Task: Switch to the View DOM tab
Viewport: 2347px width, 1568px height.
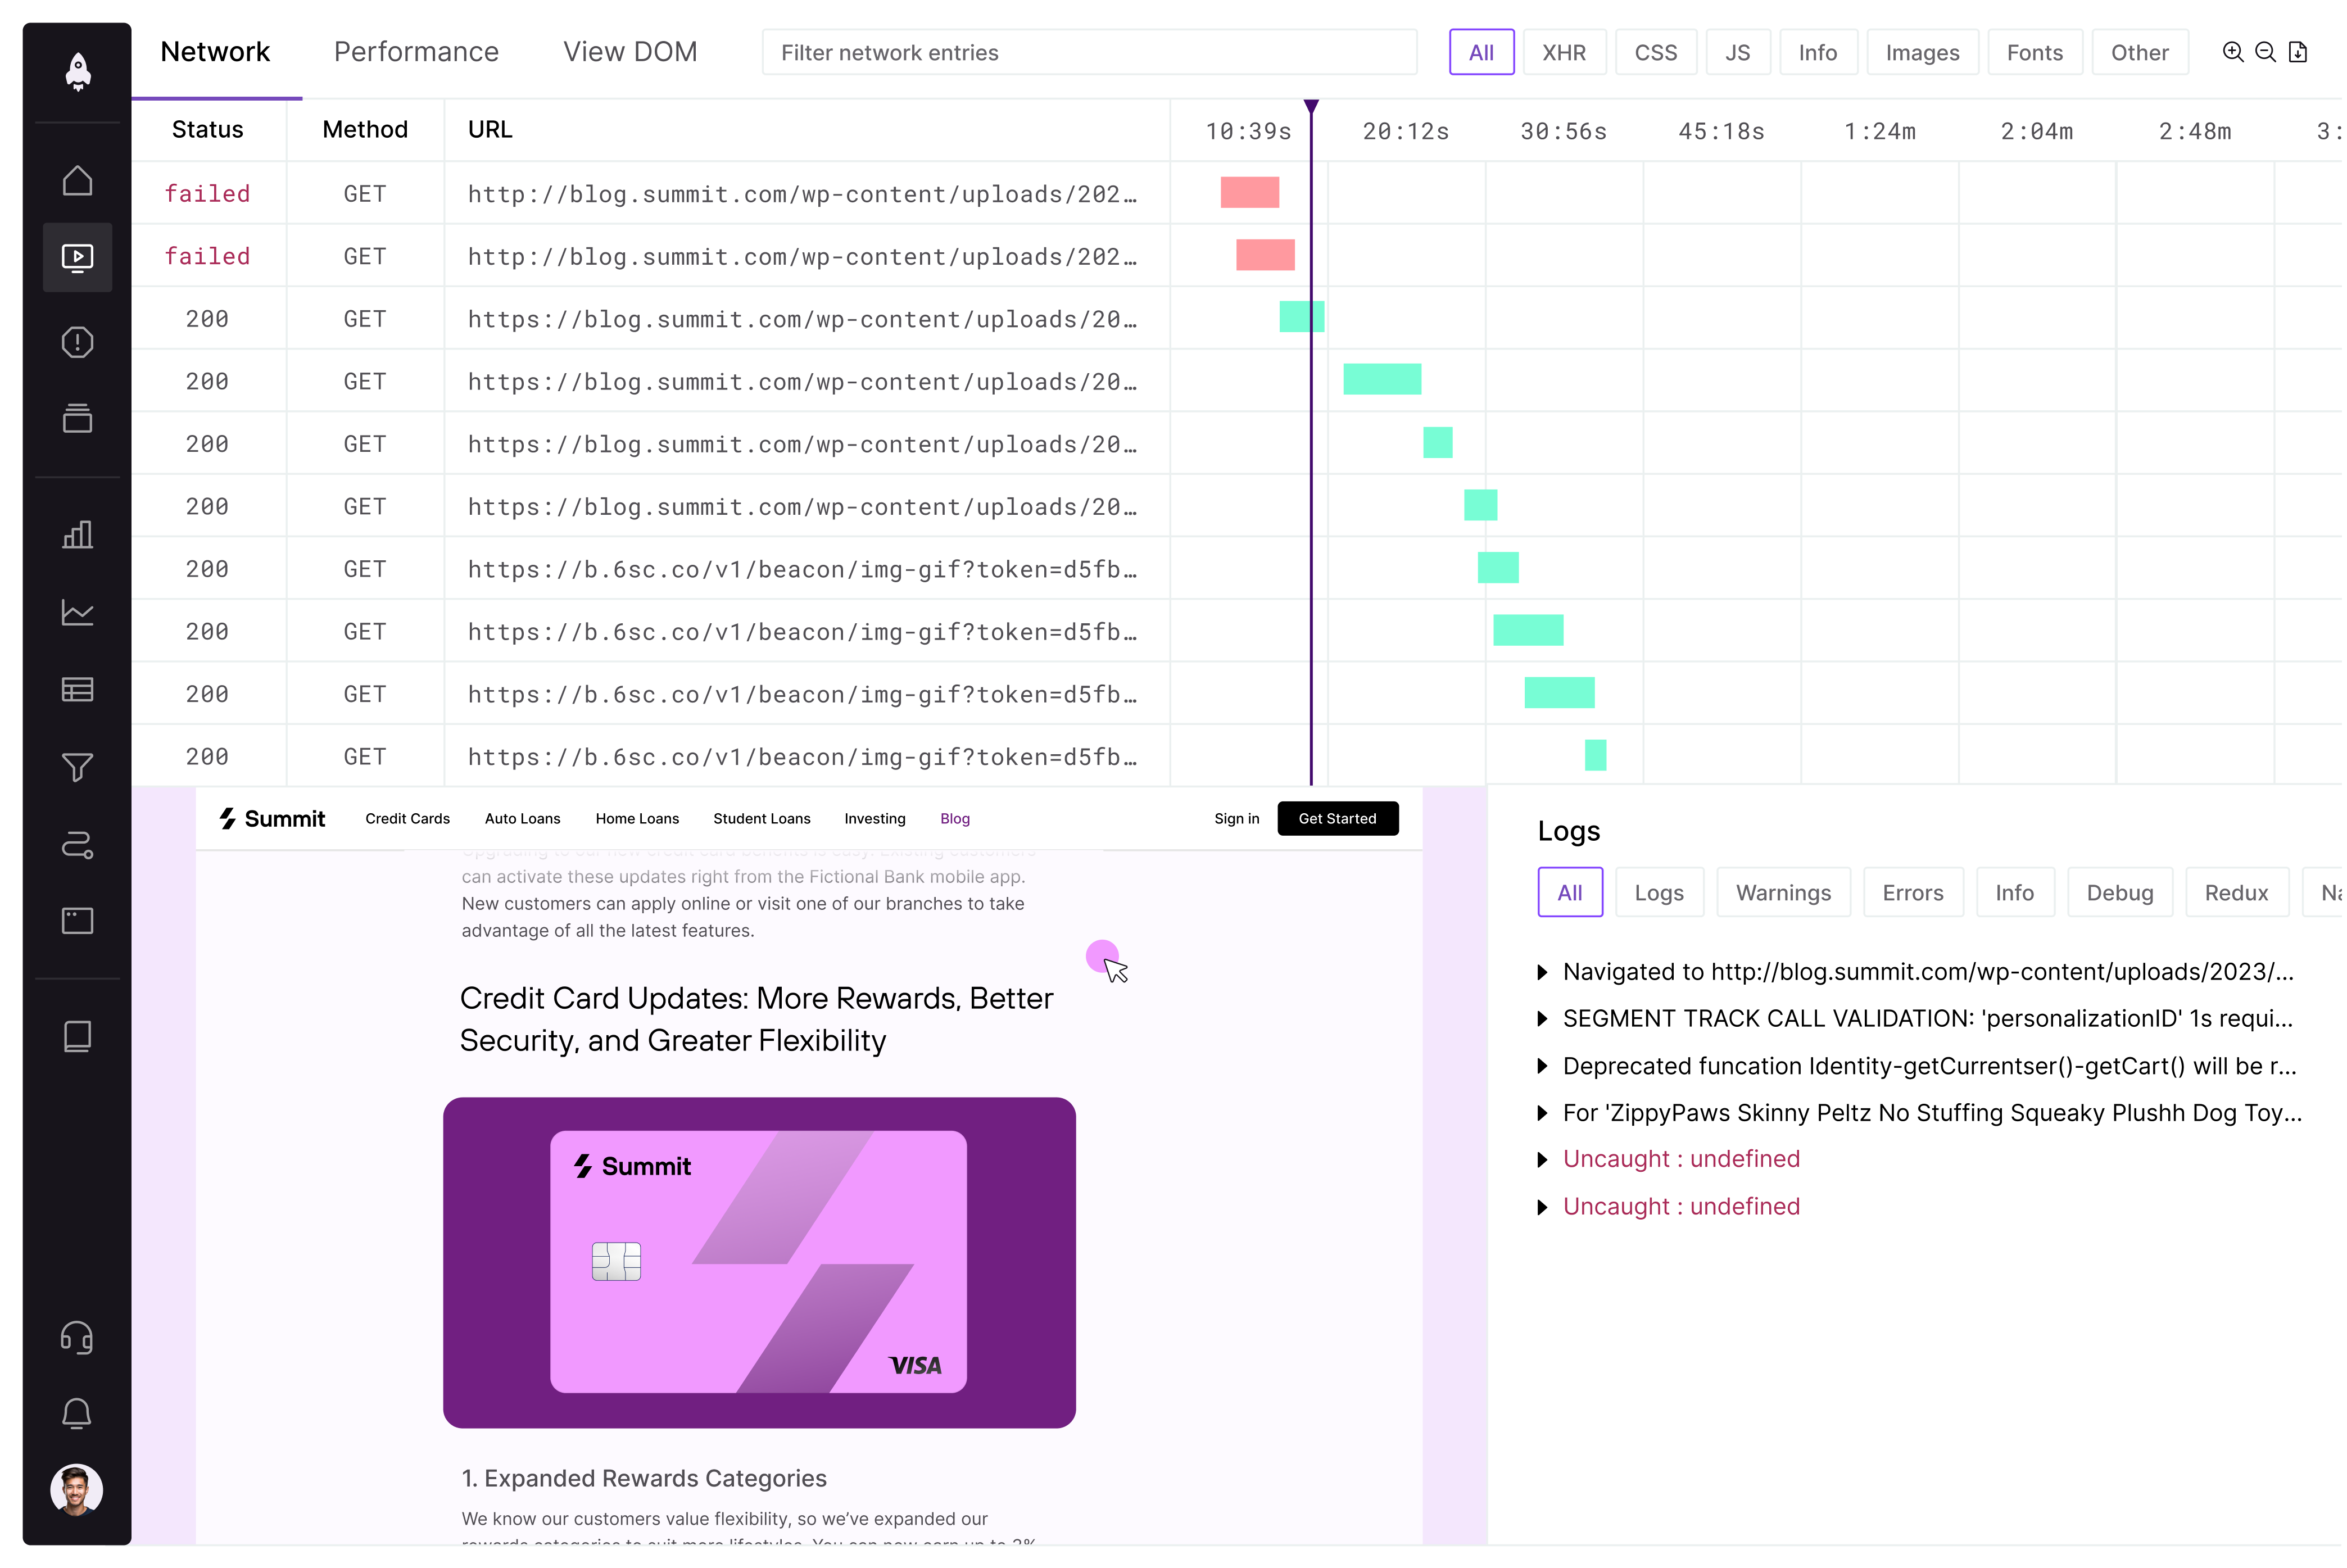Action: point(630,52)
